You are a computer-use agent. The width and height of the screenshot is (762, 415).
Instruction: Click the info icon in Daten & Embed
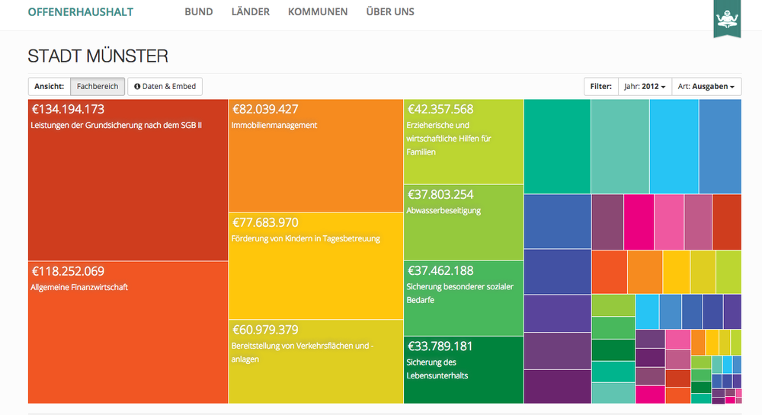point(137,87)
